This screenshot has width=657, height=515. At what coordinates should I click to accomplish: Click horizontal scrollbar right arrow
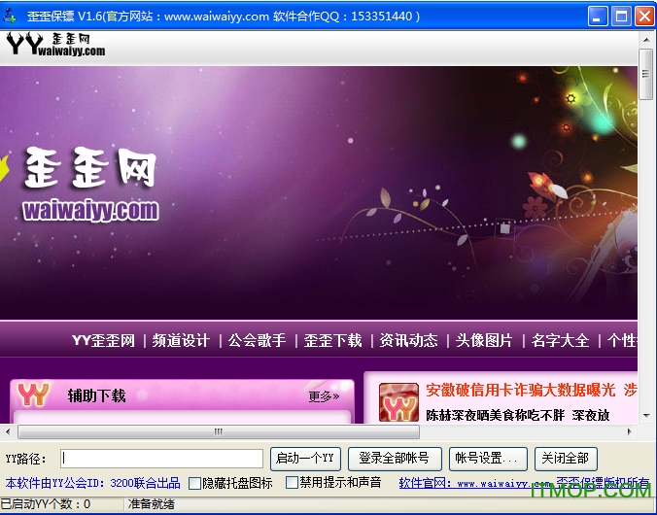[629, 431]
